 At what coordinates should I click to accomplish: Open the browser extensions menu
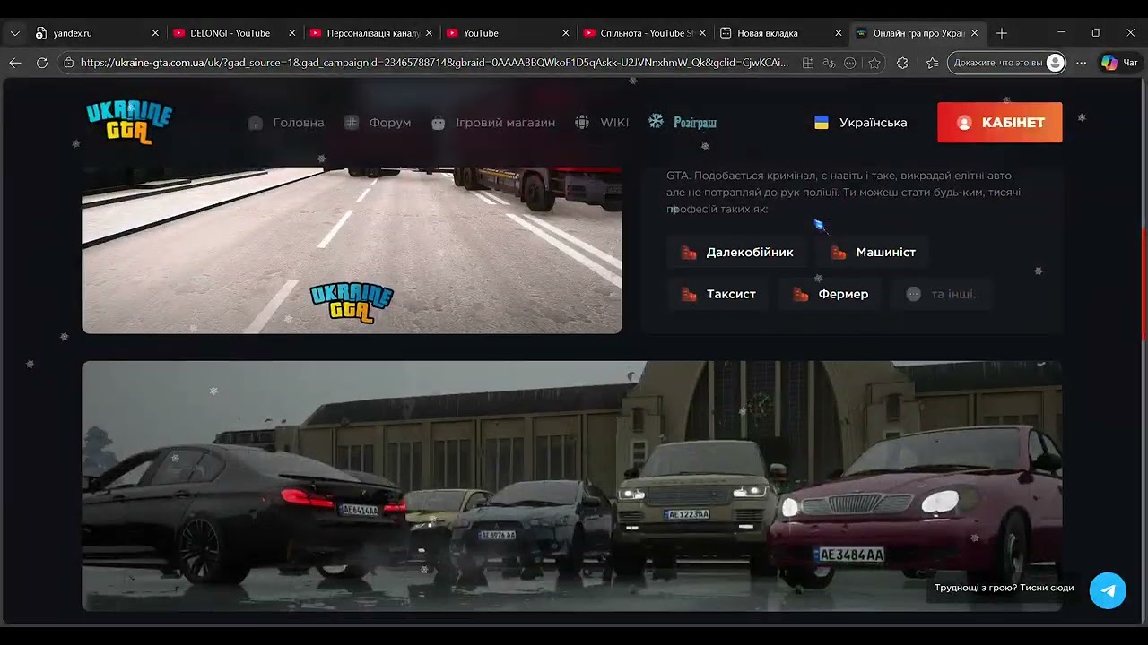(902, 63)
